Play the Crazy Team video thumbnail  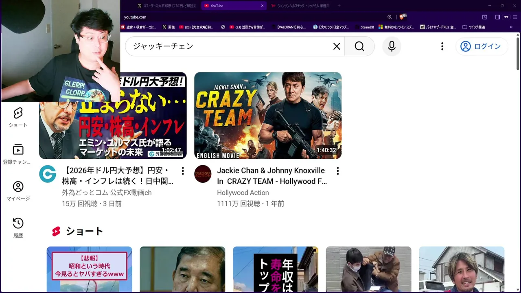(x=268, y=116)
